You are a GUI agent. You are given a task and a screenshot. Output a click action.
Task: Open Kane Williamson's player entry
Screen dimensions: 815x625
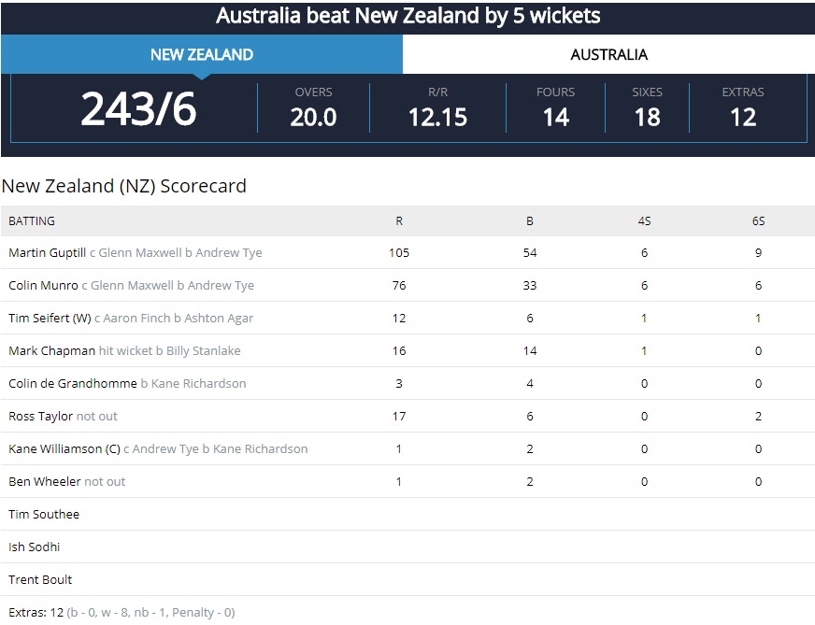tap(64, 448)
